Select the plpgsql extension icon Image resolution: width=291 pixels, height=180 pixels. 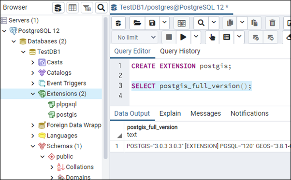(x=51, y=104)
